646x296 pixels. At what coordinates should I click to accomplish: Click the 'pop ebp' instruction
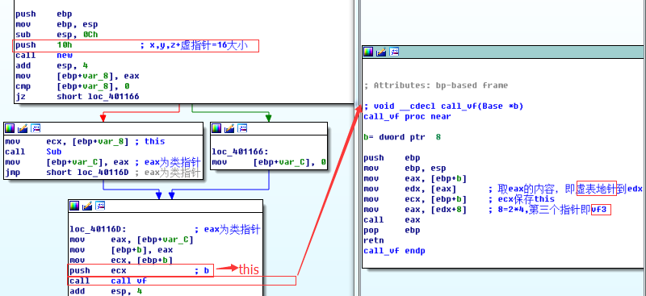point(392,230)
